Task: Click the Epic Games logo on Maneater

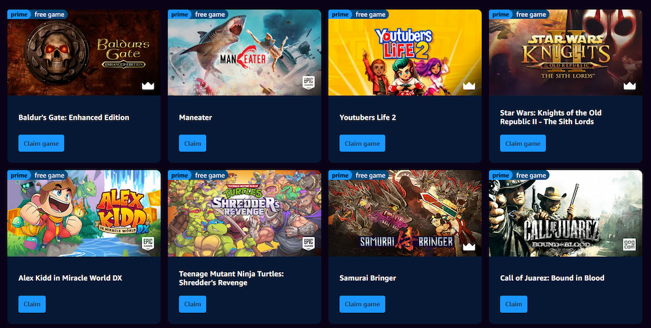Action: click(x=309, y=82)
